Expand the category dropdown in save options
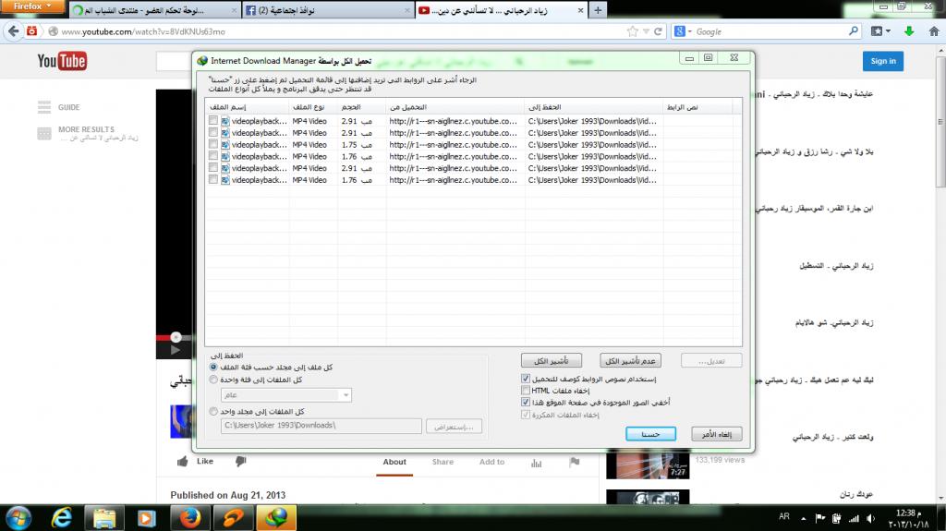 346,395
